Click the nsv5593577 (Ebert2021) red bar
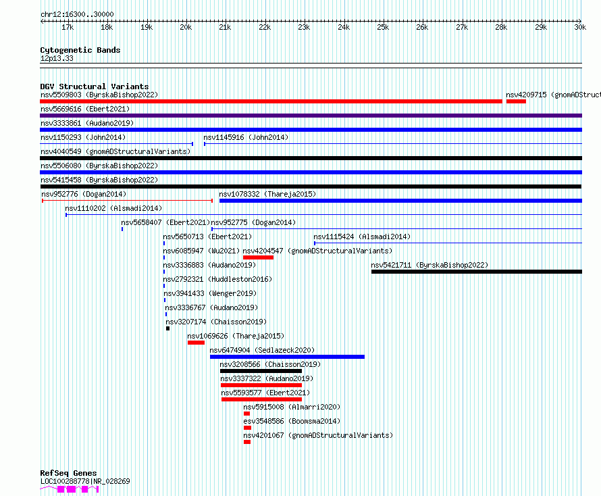Viewport: 601px width, 496px height. (262, 399)
